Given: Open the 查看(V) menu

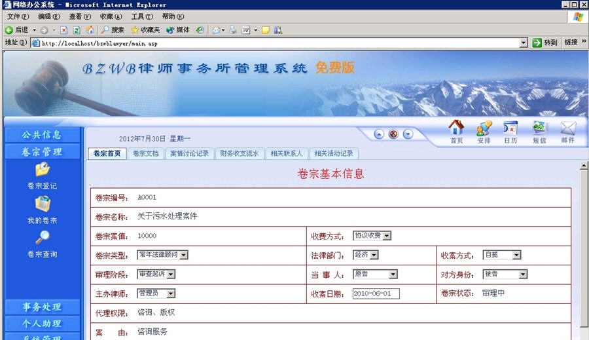Looking at the screenshot, I should (80, 16).
